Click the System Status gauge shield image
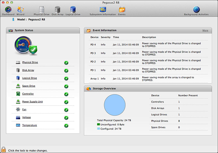 coord(26,46)
